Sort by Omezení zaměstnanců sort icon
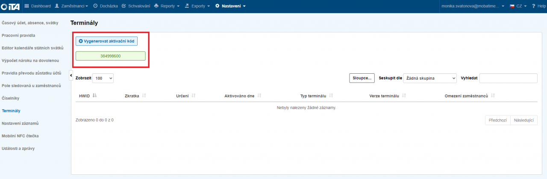 [493, 96]
